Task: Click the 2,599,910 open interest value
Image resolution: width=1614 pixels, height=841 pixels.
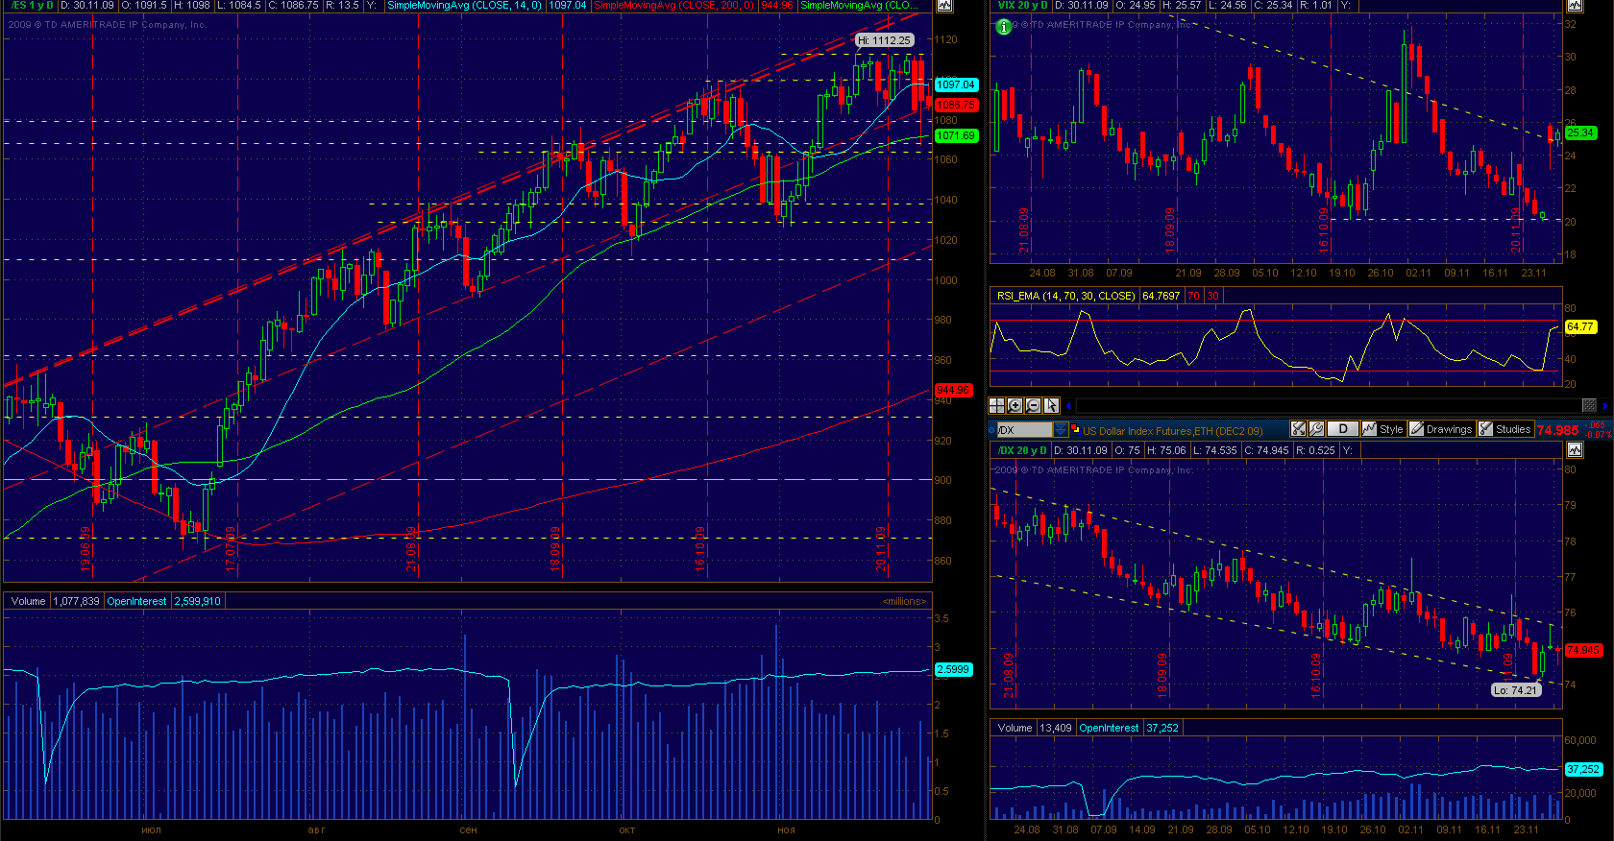Action: (197, 601)
